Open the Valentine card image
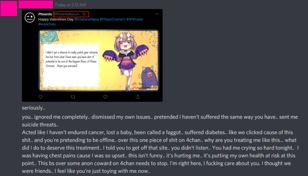The image size is (308, 176). [99, 60]
